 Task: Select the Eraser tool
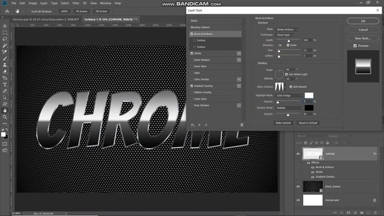click(x=5, y=72)
